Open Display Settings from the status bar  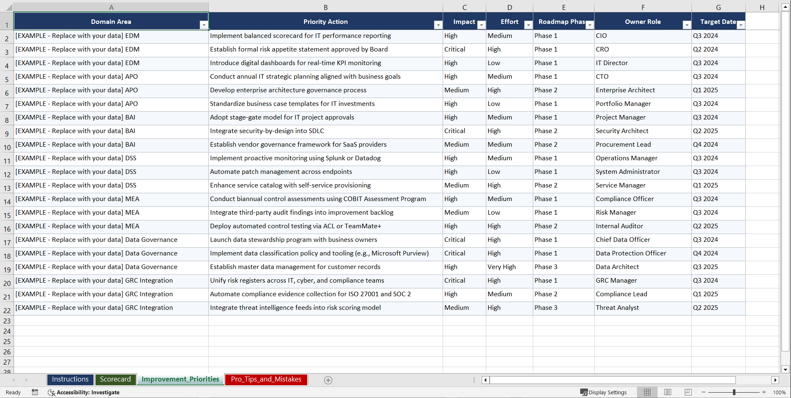pyautogui.click(x=604, y=392)
